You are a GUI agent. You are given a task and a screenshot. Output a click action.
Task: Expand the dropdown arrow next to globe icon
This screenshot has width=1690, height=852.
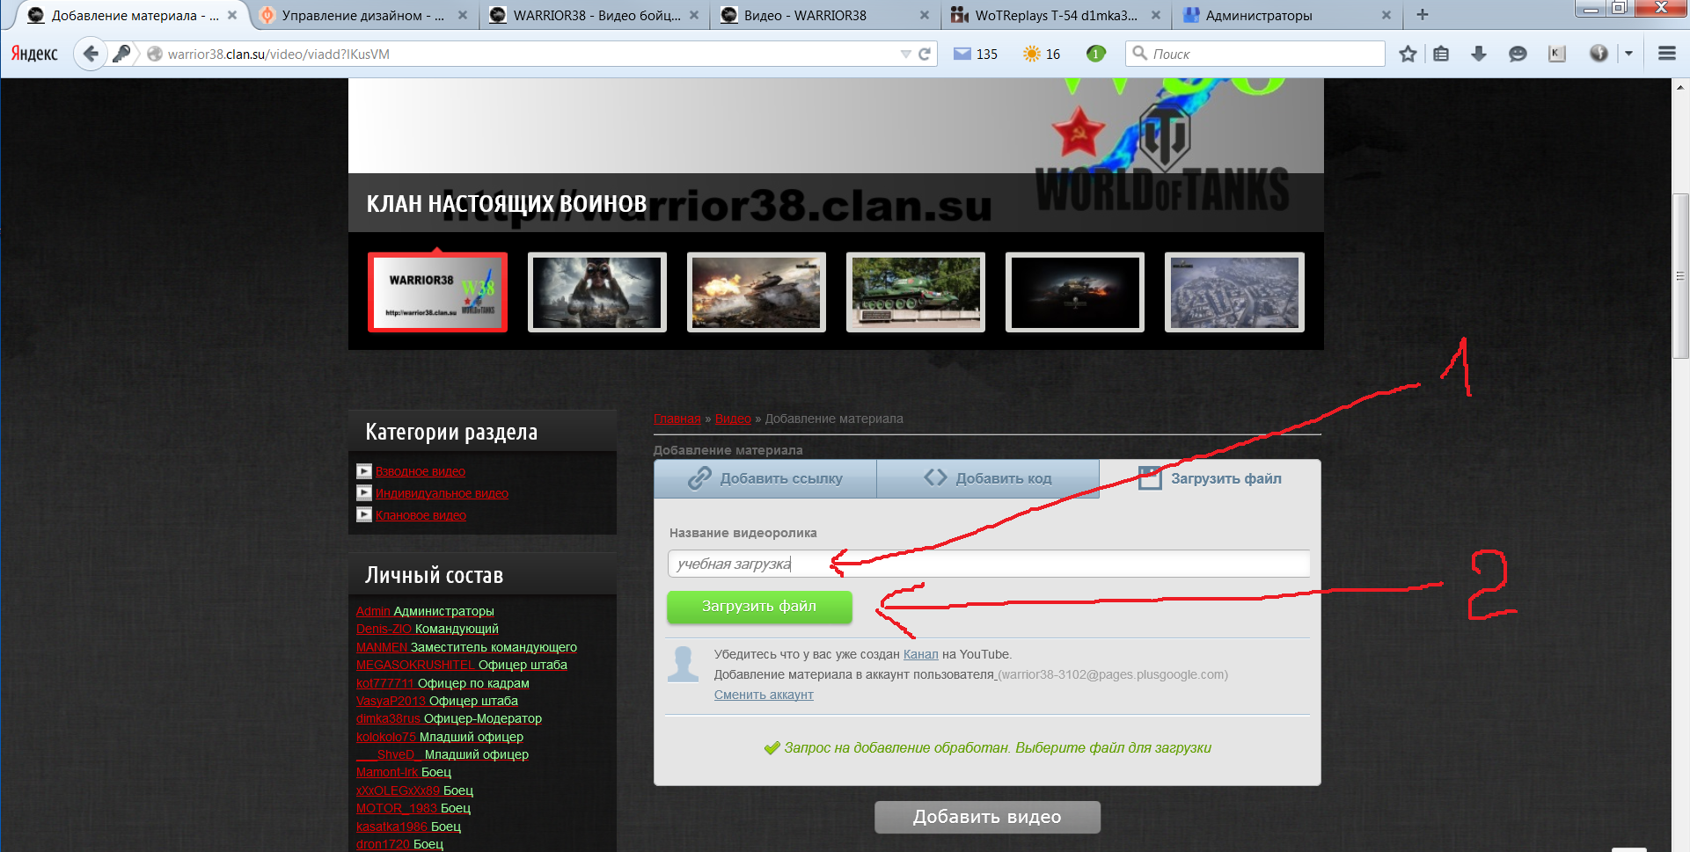1628,54
